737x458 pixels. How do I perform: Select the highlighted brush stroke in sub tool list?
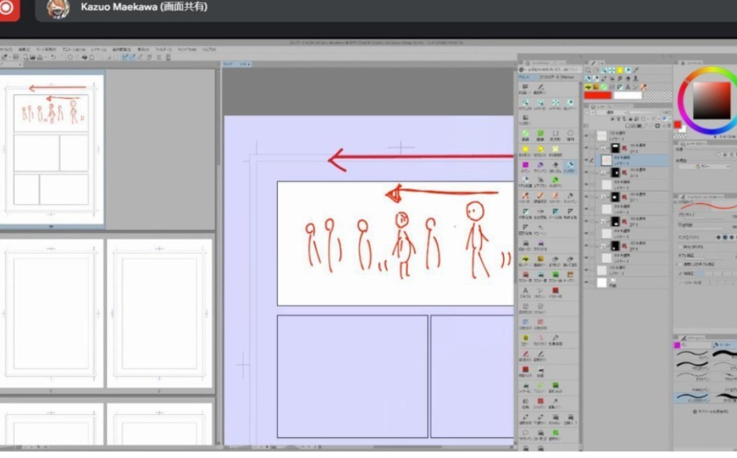point(692,398)
